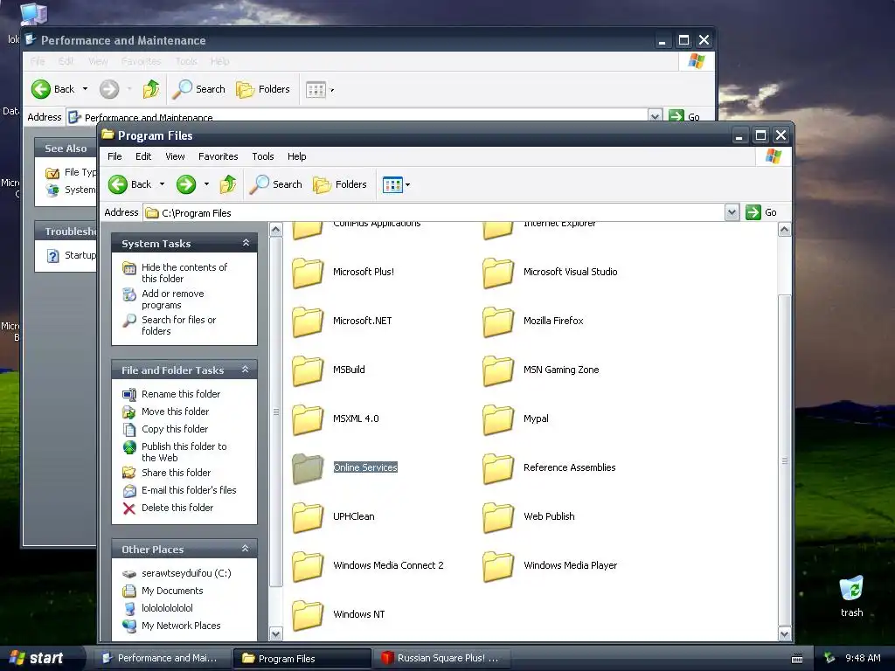The width and height of the screenshot is (895, 671).
Task: Select the UPHClean folder icon
Action: click(x=308, y=517)
